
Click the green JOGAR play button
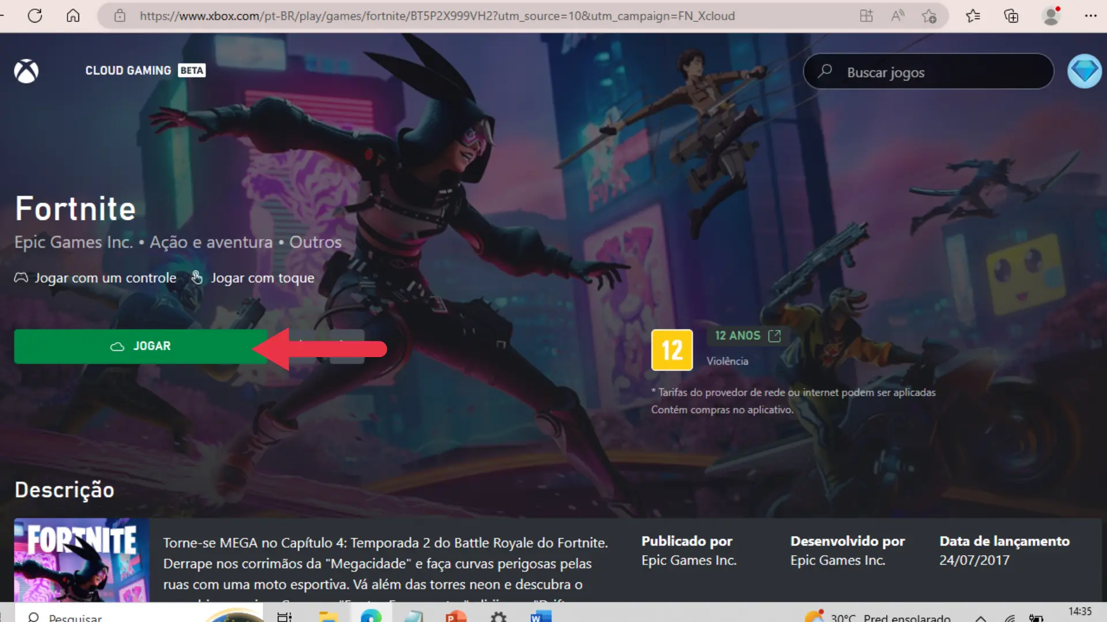click(141, 346)
